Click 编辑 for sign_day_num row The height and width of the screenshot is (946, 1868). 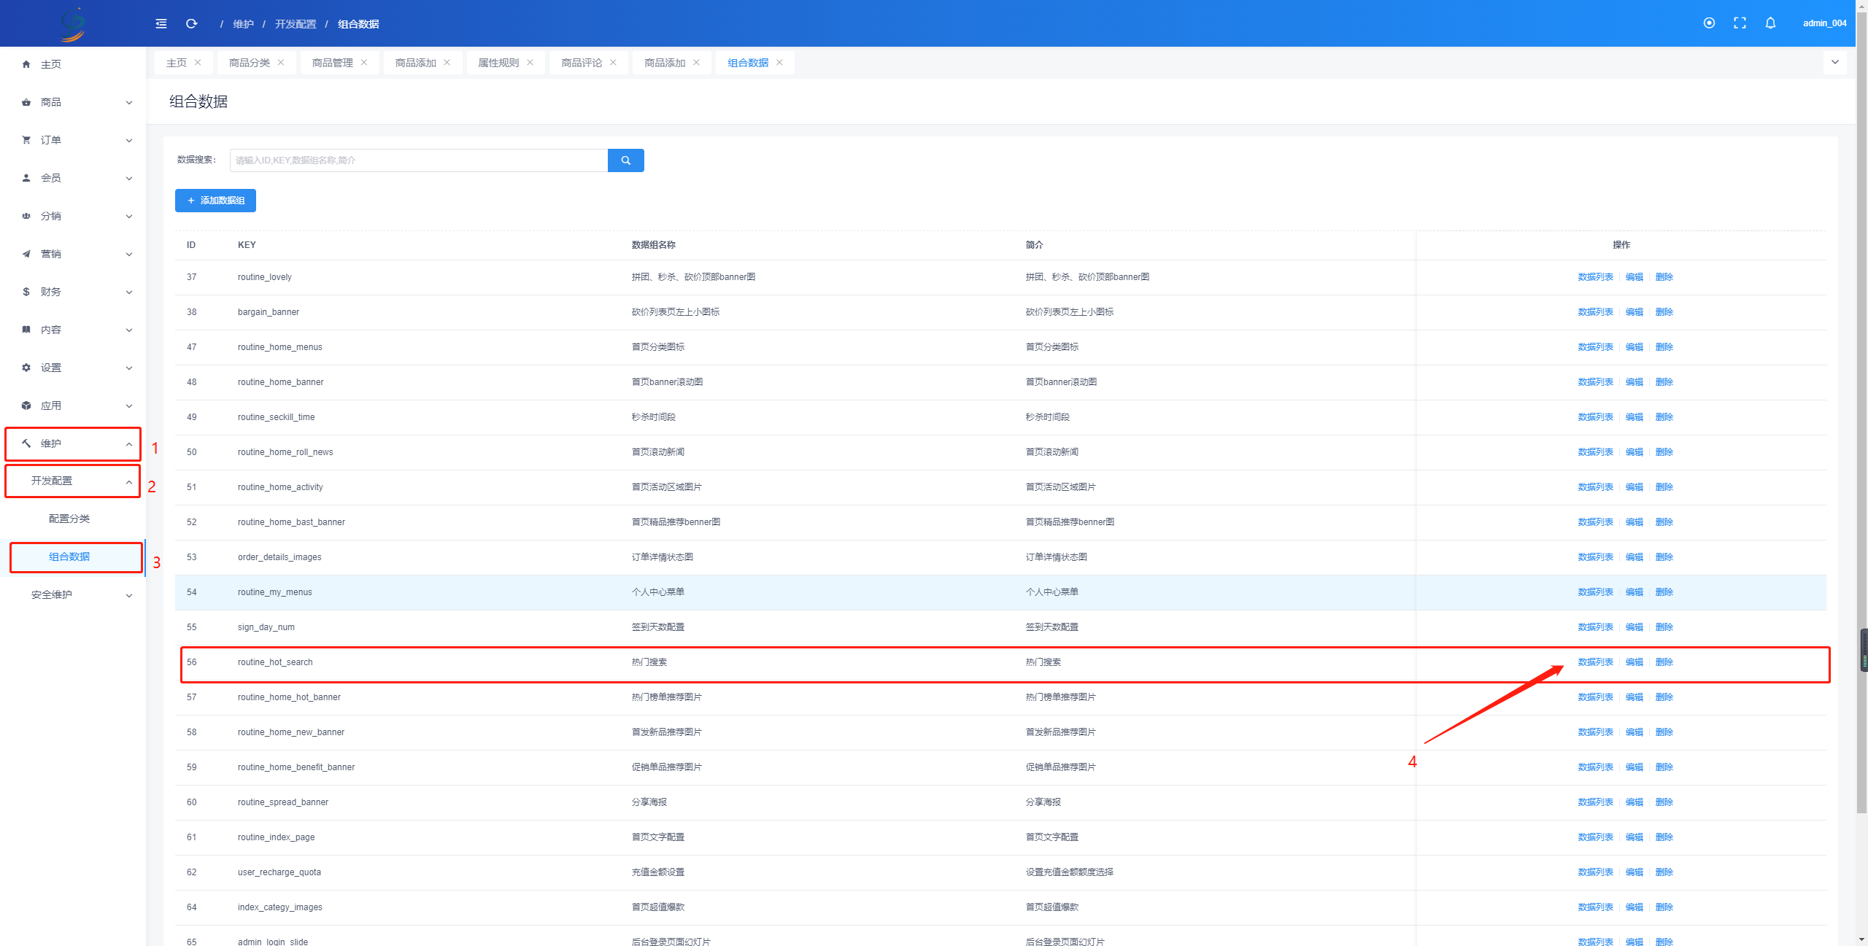(x=1634, y=627)
